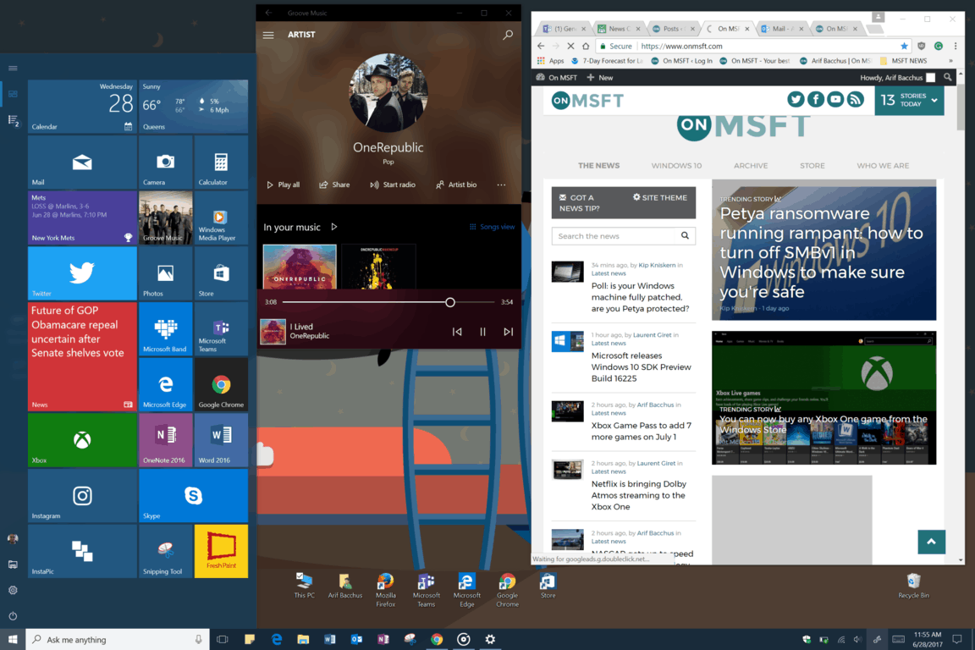Skip to the next track
This screenshot has height=650, width=975.
(508, 332)
